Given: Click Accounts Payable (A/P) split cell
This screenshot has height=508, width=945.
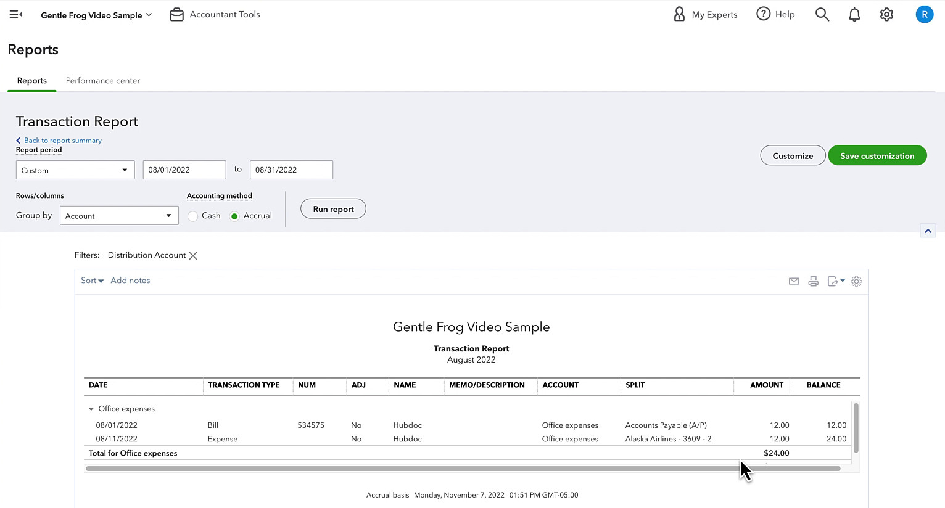Looking at the screenshot, I should [666, 425].
